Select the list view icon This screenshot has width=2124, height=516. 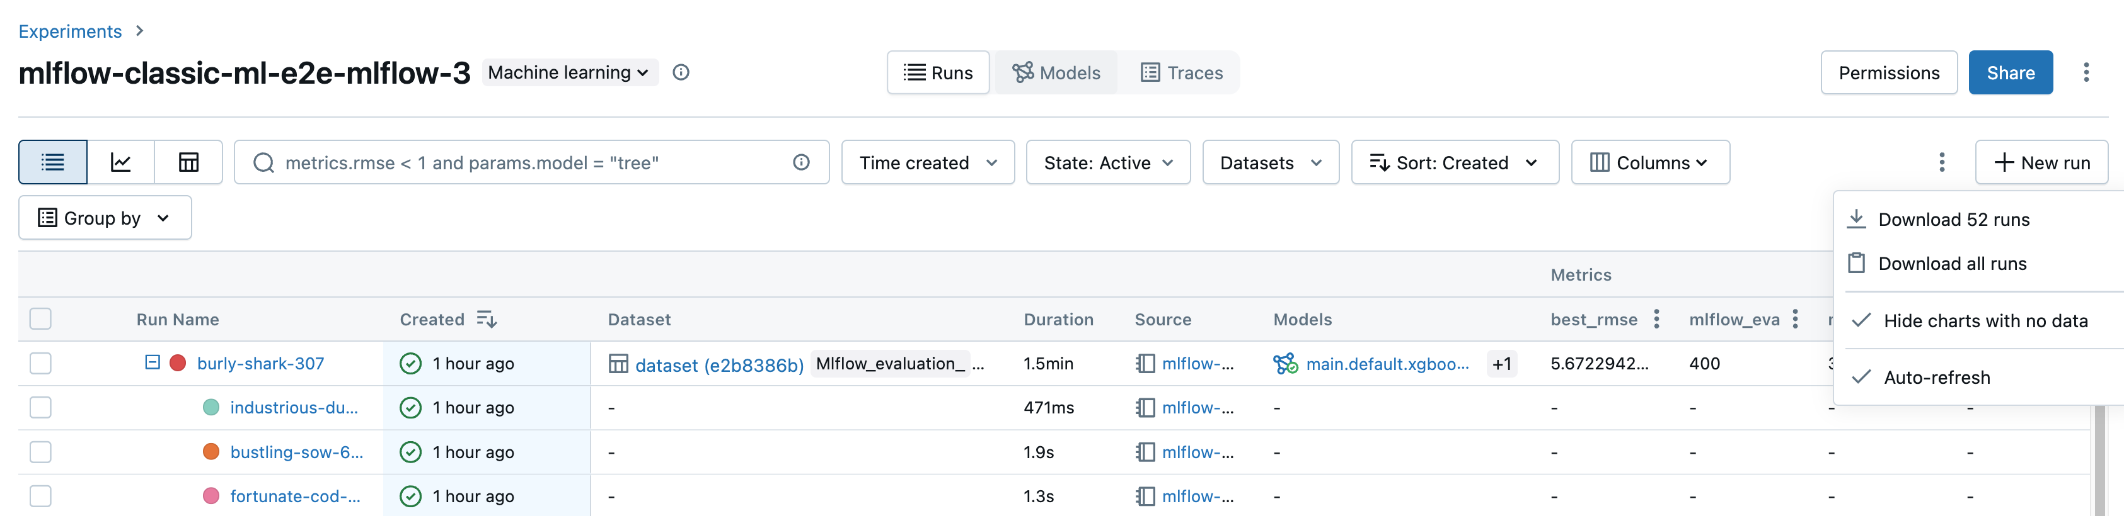(x=53, y=162)
